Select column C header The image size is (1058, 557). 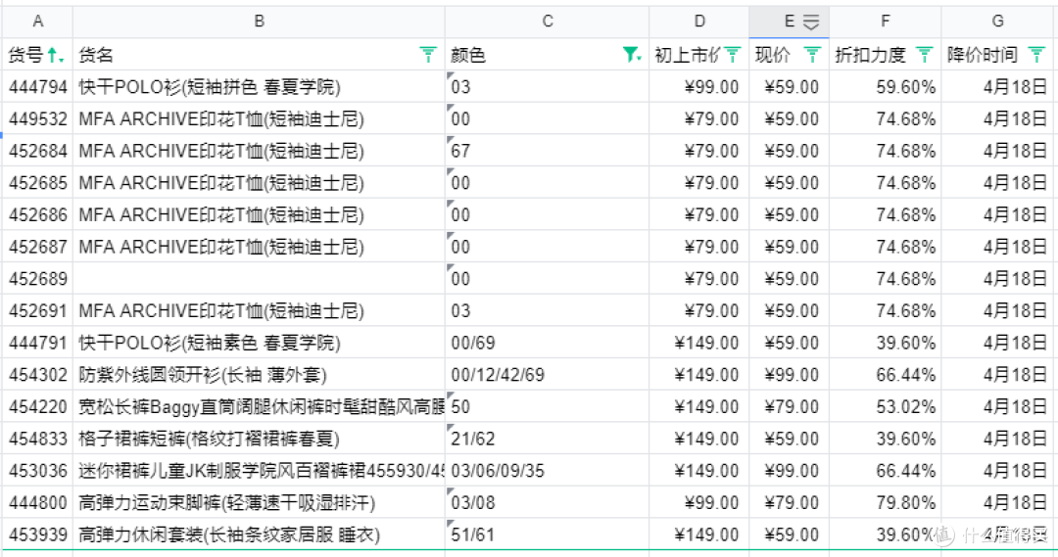[x=548, y=22]
